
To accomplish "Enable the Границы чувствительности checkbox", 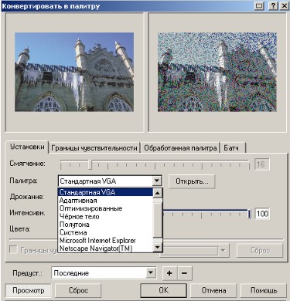I will (13, 250).
